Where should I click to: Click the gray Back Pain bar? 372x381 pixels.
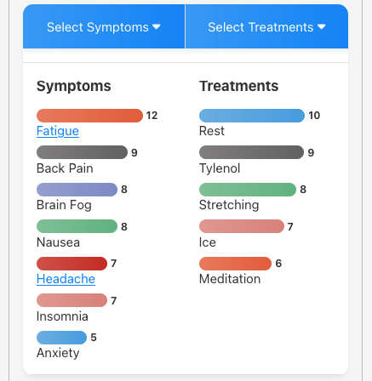click(82, 152)
